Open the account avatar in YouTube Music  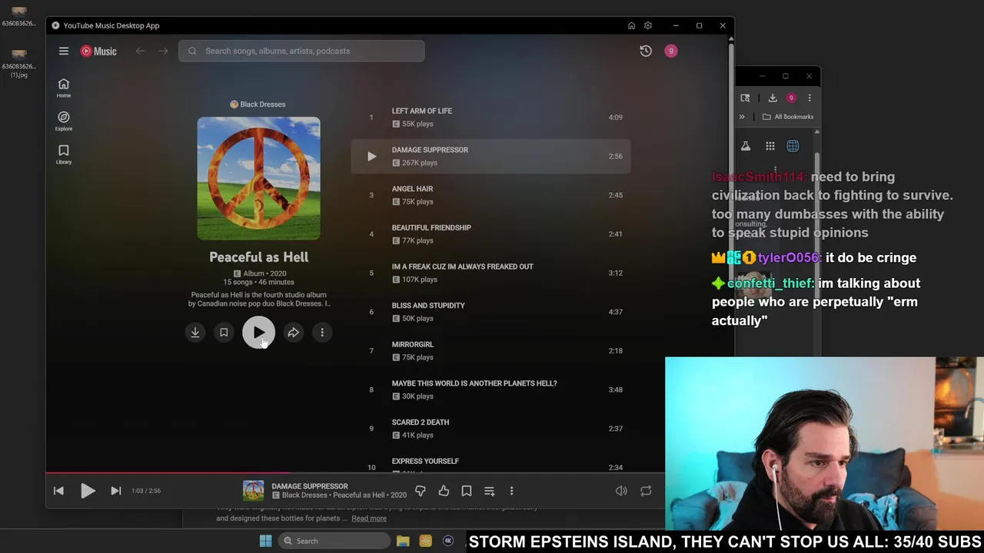(671, 51)
